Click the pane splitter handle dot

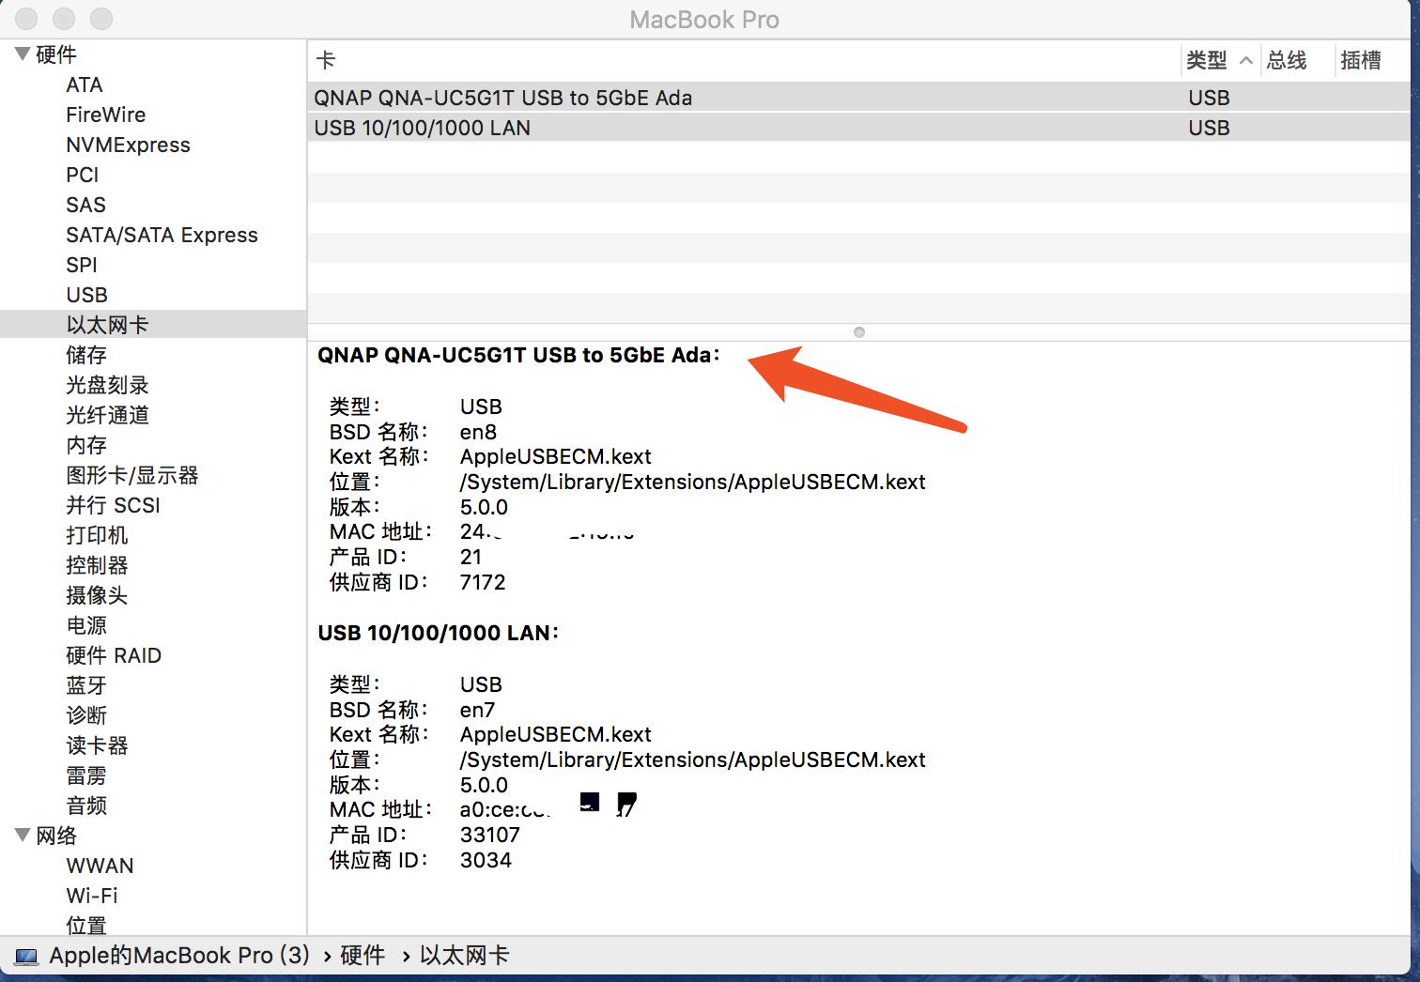(x=858, y=331)
